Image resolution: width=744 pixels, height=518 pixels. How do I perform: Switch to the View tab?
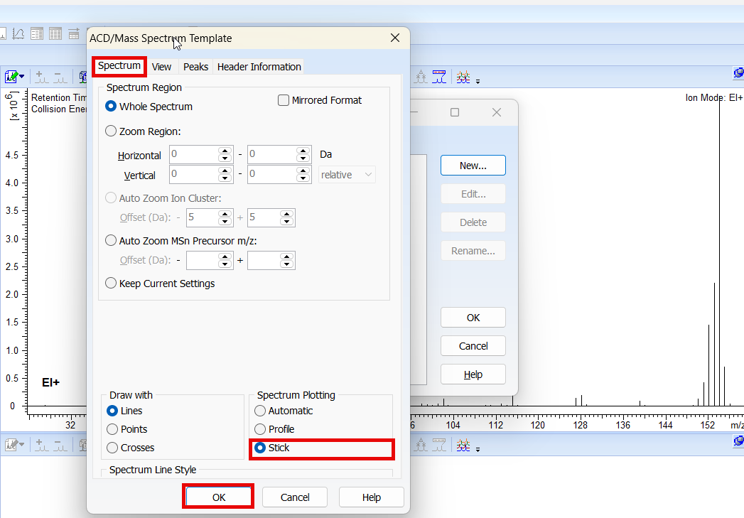(x=161, y=67)
